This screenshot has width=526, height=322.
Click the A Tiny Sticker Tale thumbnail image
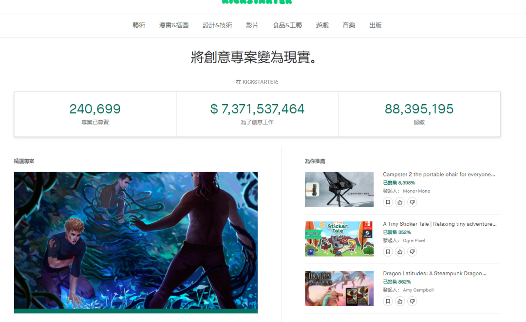click(x=339, y=238)
